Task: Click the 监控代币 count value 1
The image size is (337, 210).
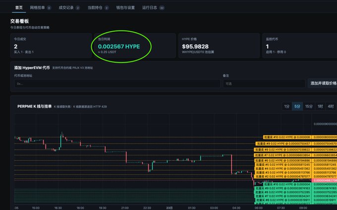Action: click(267, 47)
